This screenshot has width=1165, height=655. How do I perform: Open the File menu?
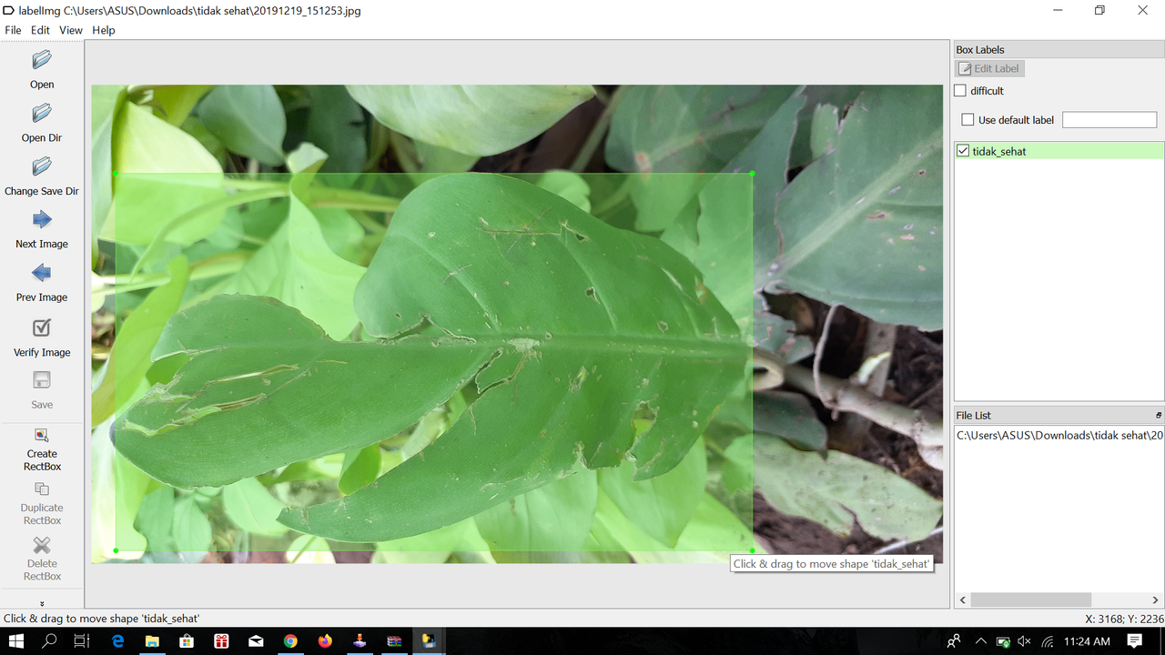[13, 30]
